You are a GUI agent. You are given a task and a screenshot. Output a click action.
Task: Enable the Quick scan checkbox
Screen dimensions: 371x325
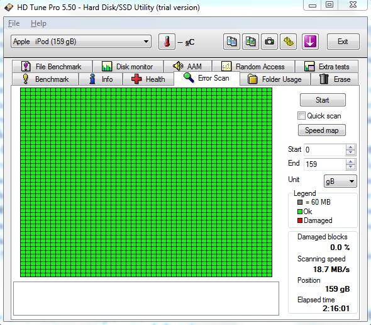(x=301, y=116)
